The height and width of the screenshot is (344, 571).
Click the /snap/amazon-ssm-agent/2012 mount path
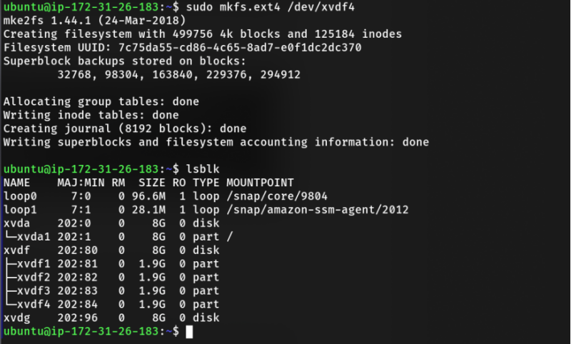tap(318, 210)
